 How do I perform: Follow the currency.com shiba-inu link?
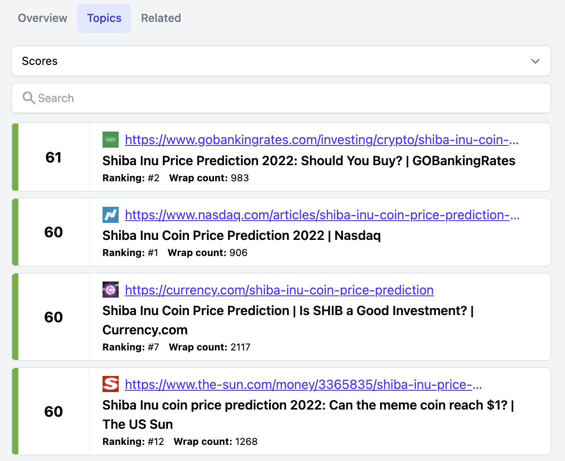[x=279, y=290]
